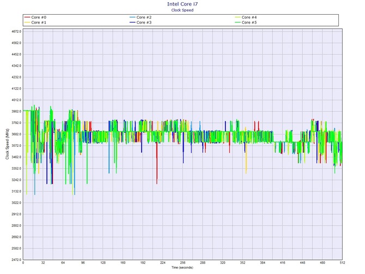Click the 4452.0 y-axis value
365x274 pixels.
coord(16,55)
